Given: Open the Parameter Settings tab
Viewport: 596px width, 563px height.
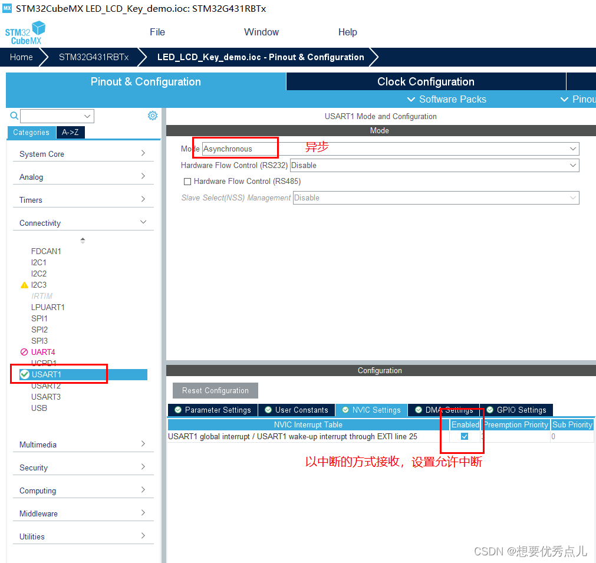Looking at the screenshot, I should tap(213, 410).
